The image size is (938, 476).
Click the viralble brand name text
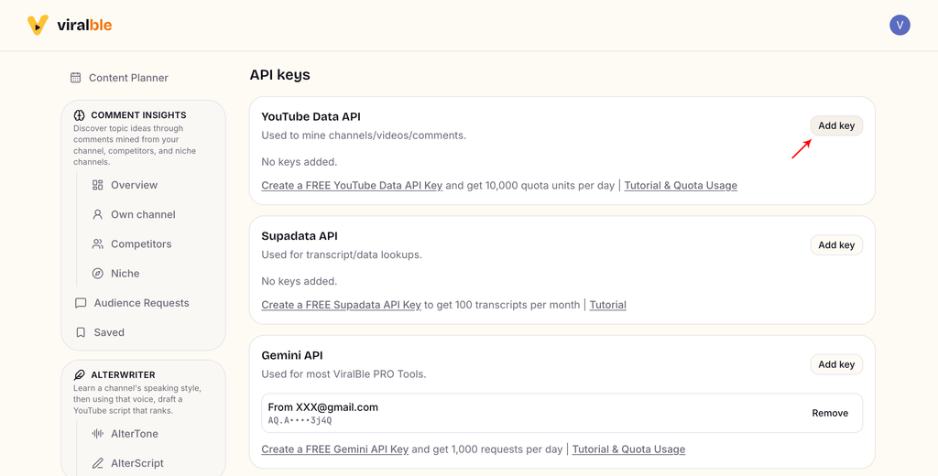tap(84, 25)
